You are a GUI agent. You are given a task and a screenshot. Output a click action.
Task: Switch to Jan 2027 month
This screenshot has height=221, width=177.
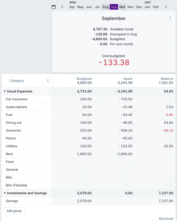click(147, 7)
